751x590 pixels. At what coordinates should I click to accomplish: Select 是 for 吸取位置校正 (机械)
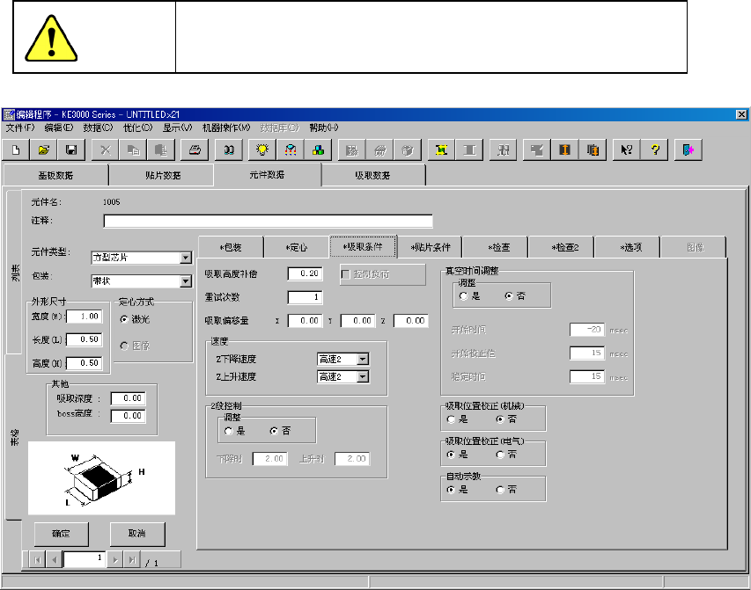point(451,419)
